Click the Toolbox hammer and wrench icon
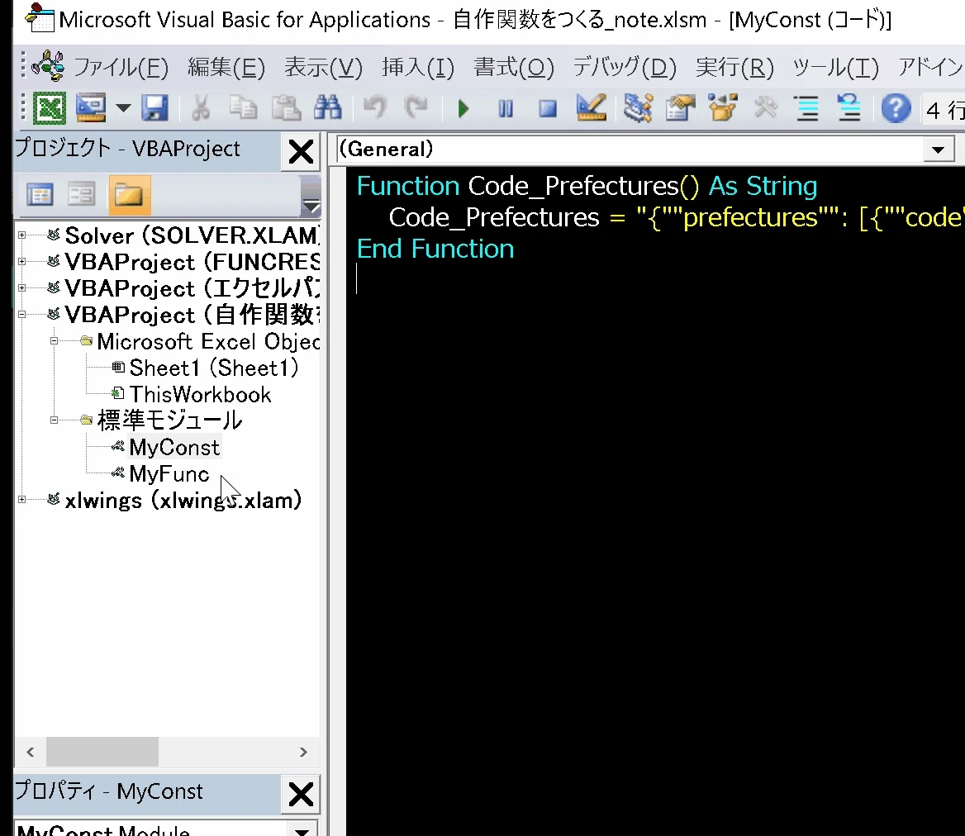 766,109
